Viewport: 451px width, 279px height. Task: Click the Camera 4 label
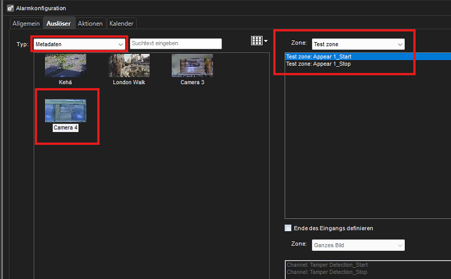tap(66, 128)
